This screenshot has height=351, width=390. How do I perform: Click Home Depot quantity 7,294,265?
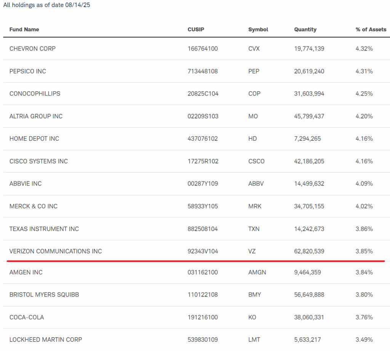[x=307, y=138]
